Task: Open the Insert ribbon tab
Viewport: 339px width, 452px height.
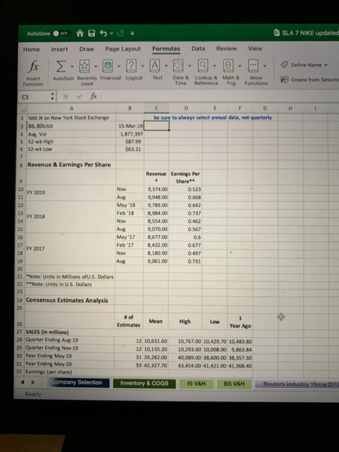Action: coord(59,49)
